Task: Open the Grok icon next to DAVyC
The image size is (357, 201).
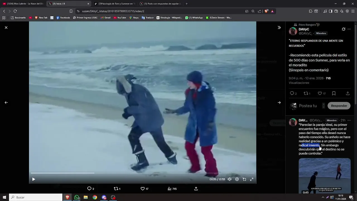Action: coord(344,29)
